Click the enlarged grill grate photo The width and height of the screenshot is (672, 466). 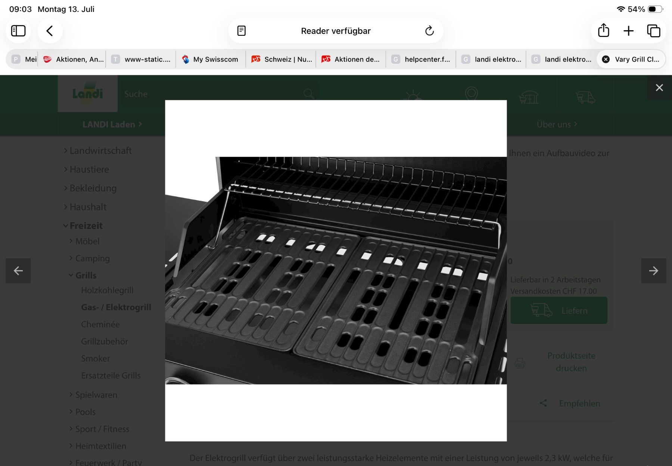336,270
